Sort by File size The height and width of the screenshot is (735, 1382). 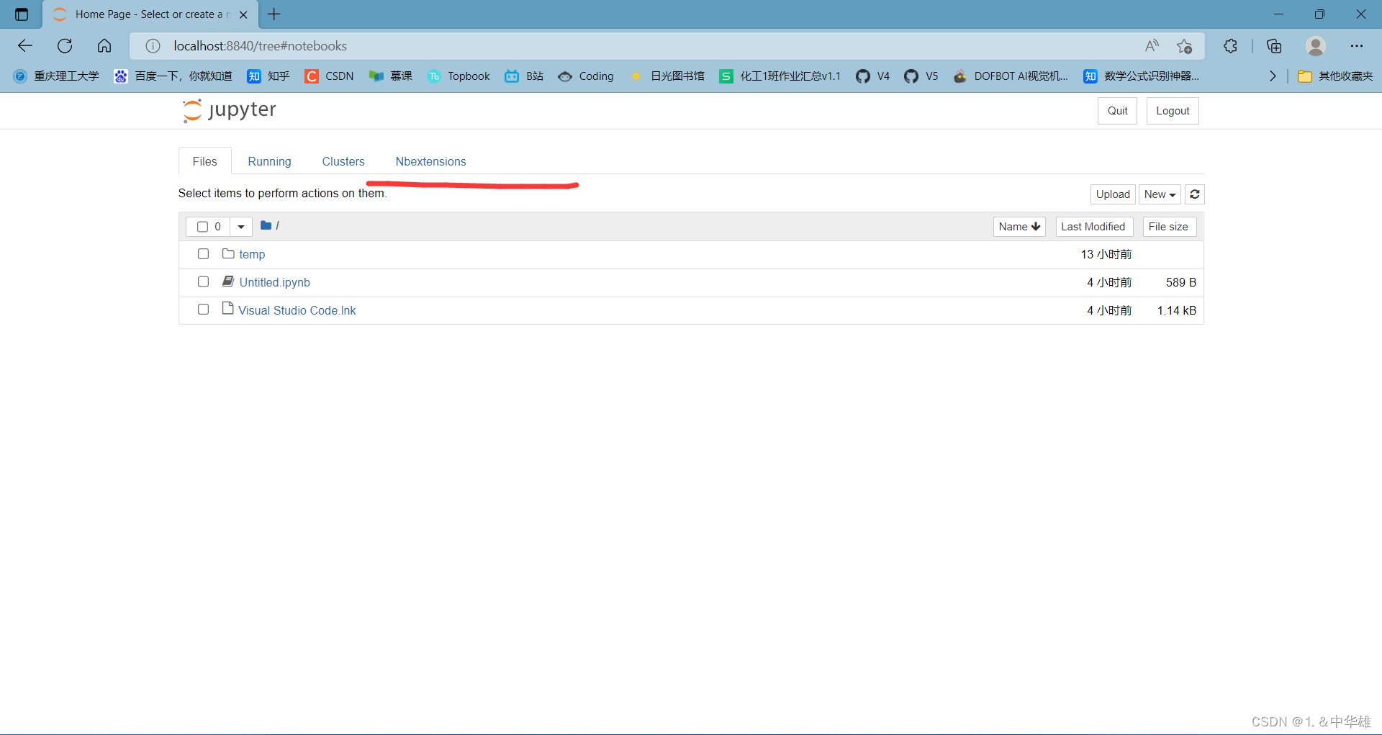[1170, 227]
